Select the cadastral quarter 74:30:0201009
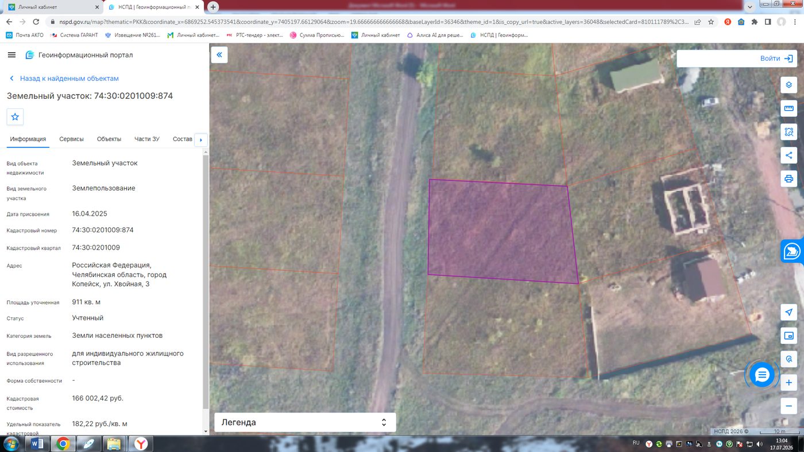Screen dimensions: 804x452 [96, 248]
